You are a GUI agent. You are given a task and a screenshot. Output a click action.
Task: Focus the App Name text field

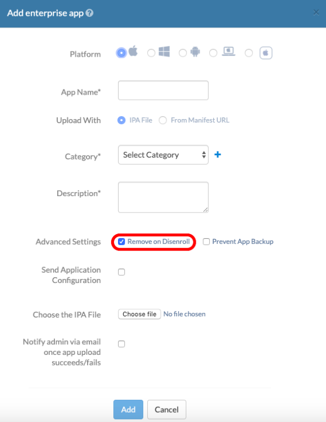[163, 90]
